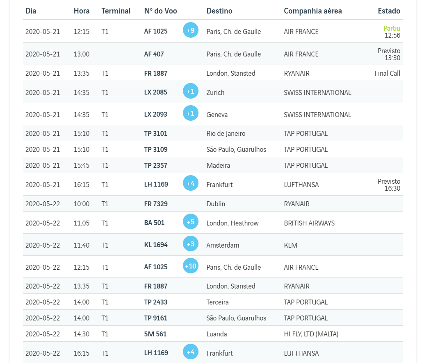This screenshot has height=363, width=424.
Task: Sort by the Hora column header
Action: tap(82, 11)
